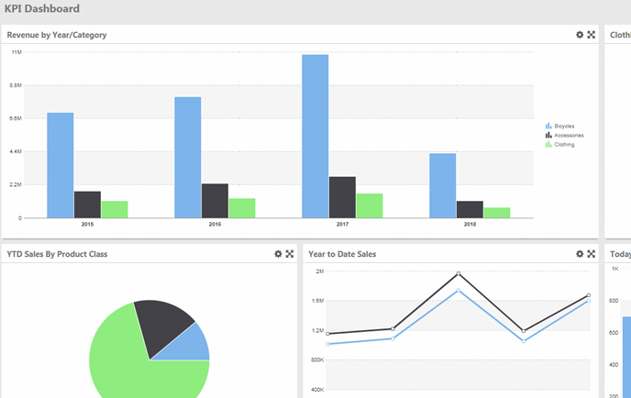This screenshot has height=398, width=631.
Task: Maximize the Revenue by Year/Category panel
Action: pos(592,35)
